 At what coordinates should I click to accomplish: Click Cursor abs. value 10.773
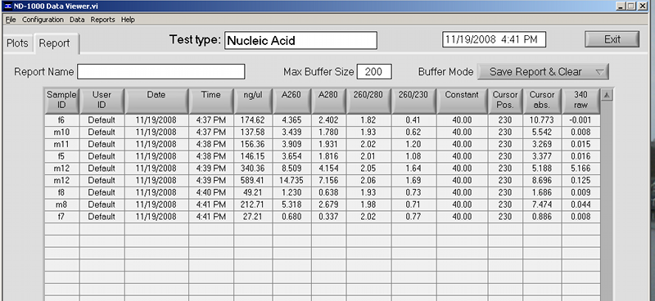click(x=542, y=120)
